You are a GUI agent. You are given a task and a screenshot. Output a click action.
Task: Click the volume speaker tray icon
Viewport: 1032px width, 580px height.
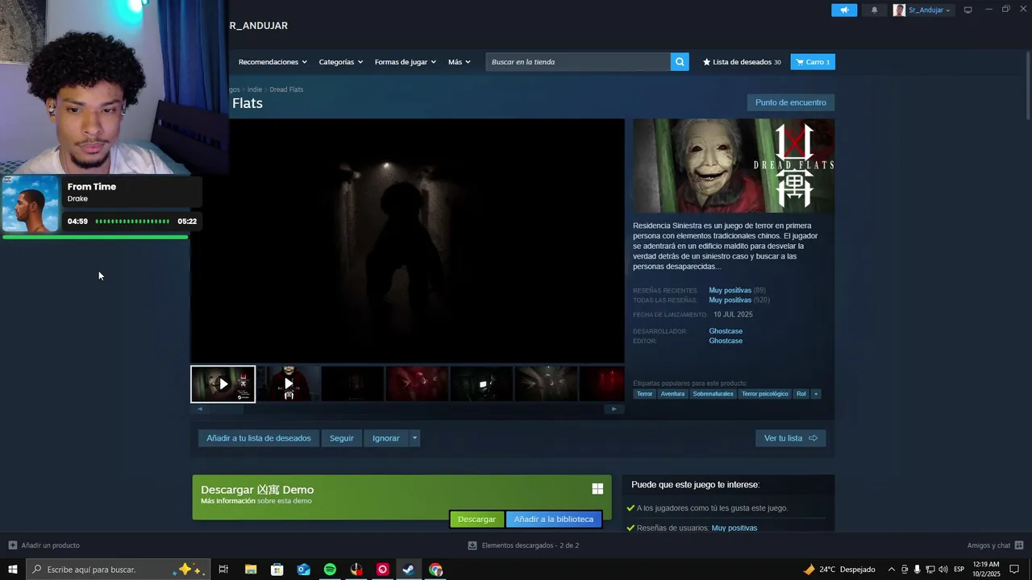coord(943,570)
